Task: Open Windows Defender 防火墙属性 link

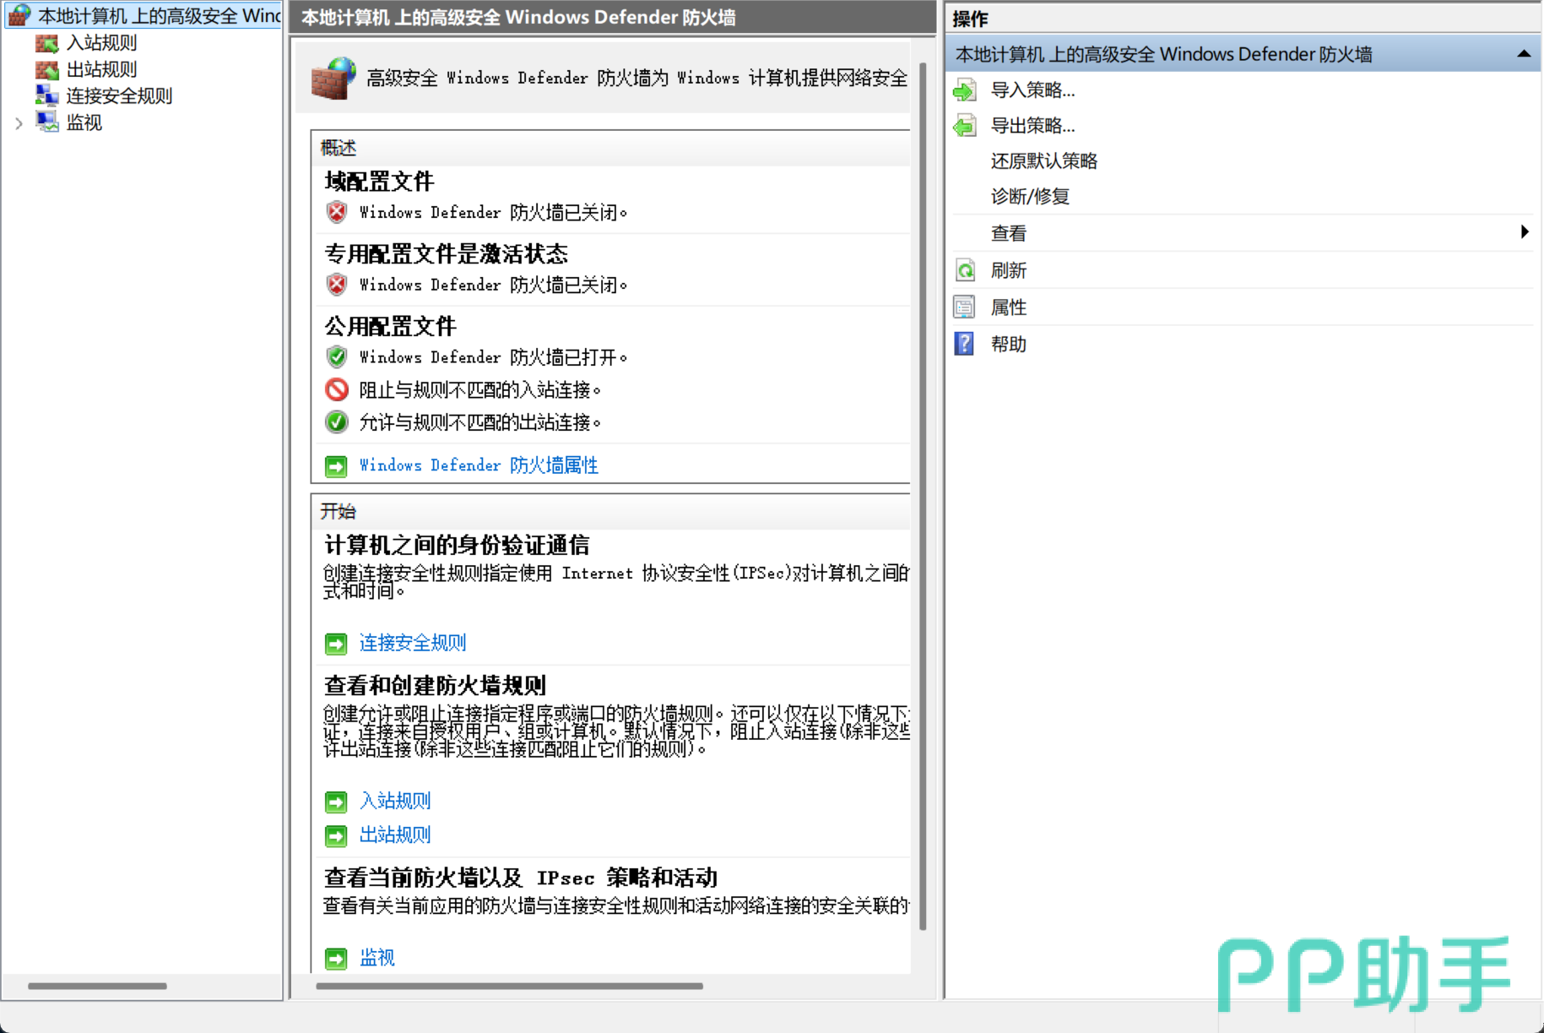Action: (x=479, y=465)
